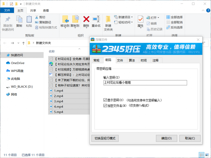Toggle the show password checkbox
This screenshot has width=211, height=158.
click(x=105, y=100)
